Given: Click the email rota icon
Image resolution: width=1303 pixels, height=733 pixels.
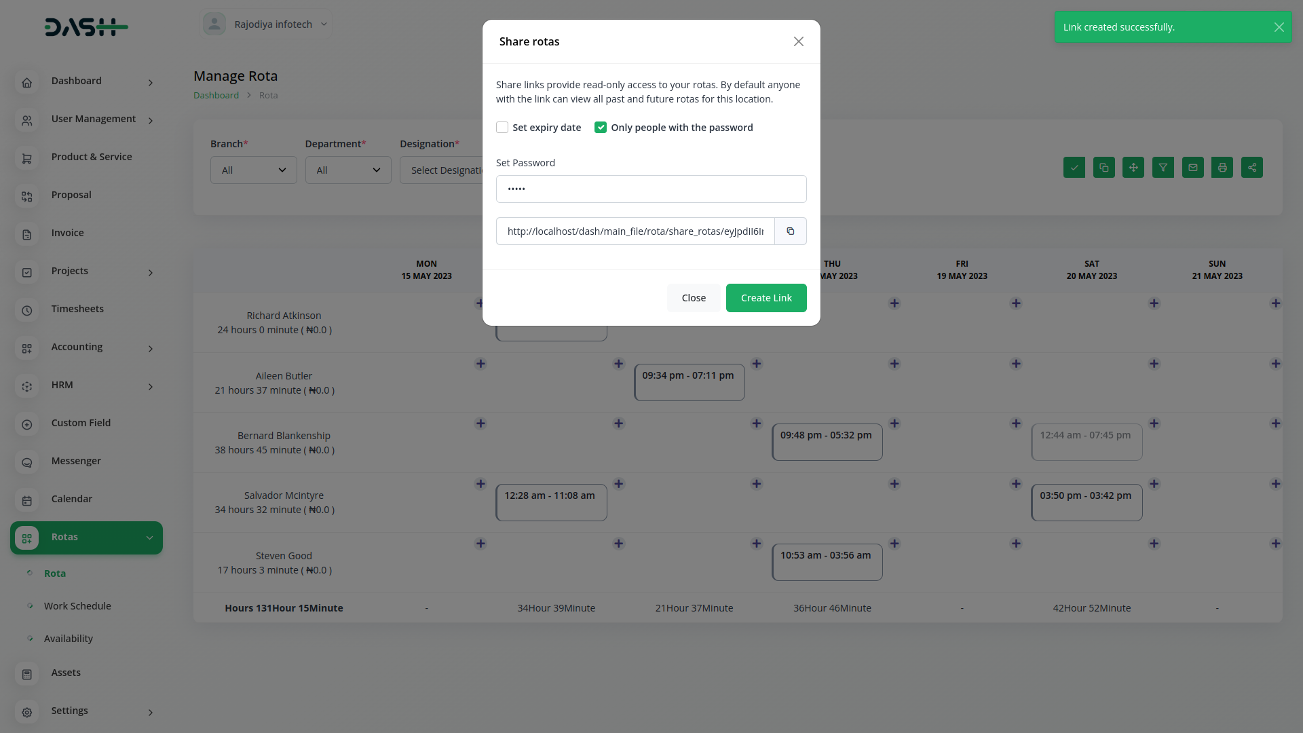Looking at the screenshot, I should 1192,168.
